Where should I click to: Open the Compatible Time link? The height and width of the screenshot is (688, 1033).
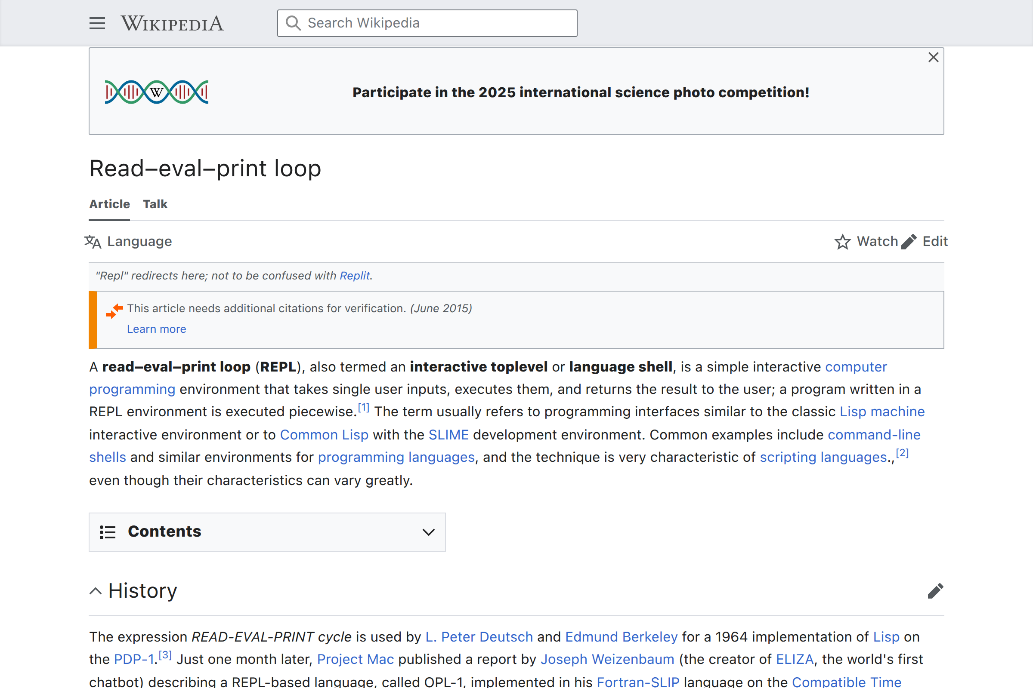click(846, 682)
